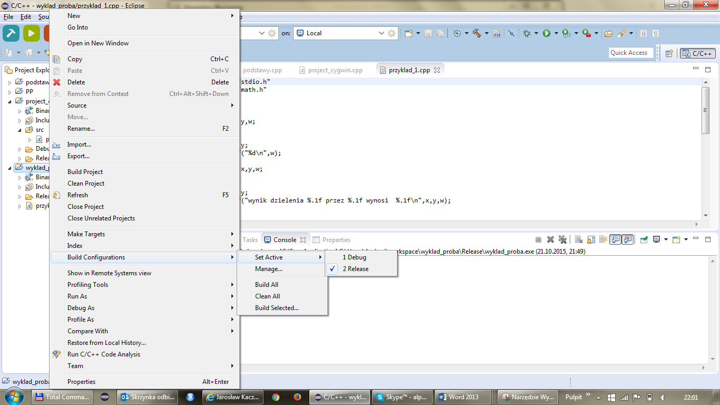Image resolution: width=720 pixels, height=405 pixels.
Task: Open the File menu
Action: [x=8, y=17]
